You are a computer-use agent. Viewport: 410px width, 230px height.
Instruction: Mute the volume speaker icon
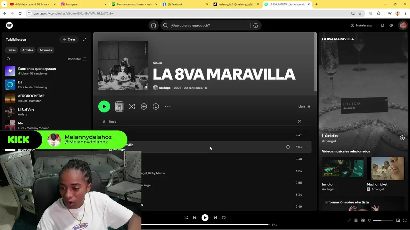tap(369, 220)
